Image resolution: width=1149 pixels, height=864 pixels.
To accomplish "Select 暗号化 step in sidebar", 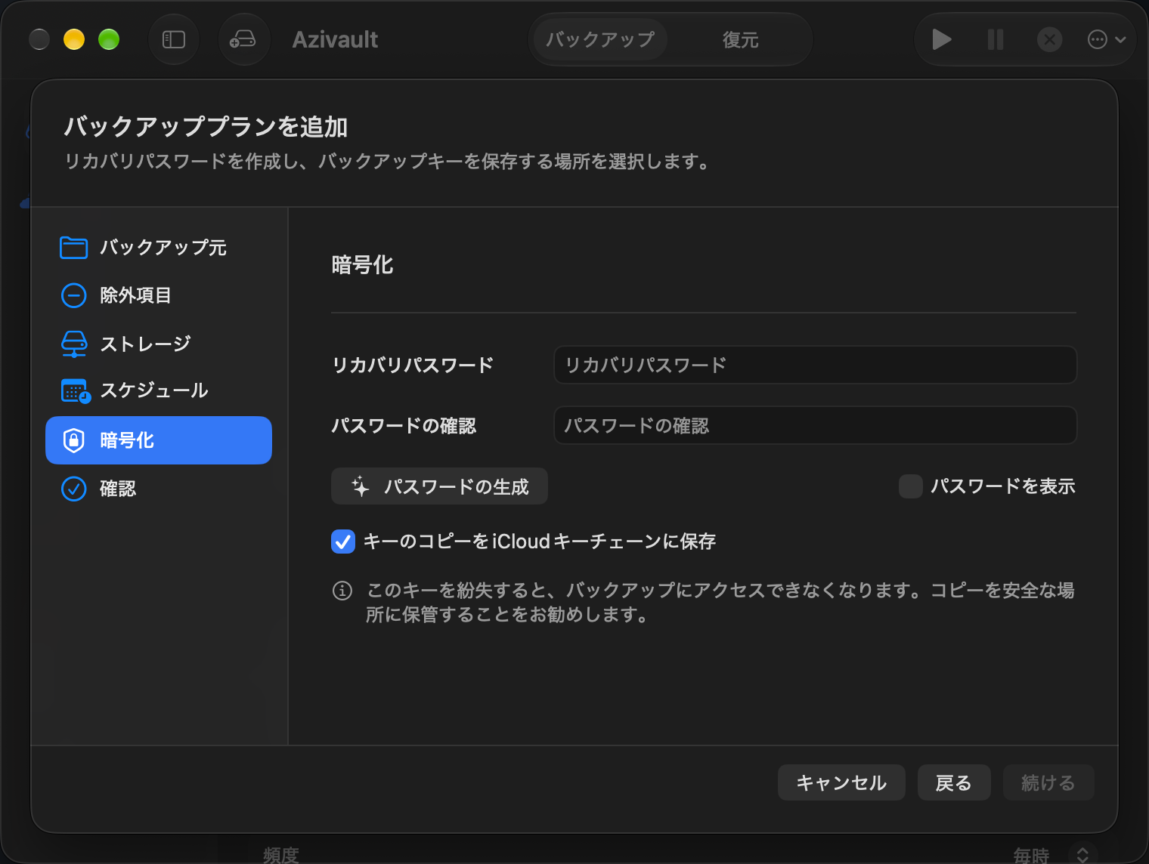I will (159, 440).
